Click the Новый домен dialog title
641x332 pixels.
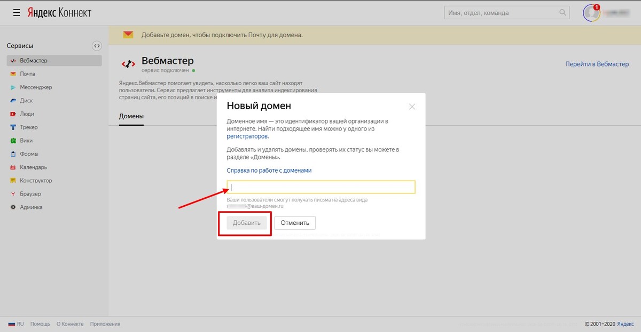259,106
